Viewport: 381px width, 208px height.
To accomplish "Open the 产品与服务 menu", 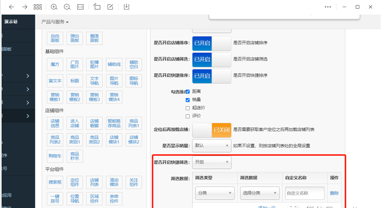I will tap(55, 22).
